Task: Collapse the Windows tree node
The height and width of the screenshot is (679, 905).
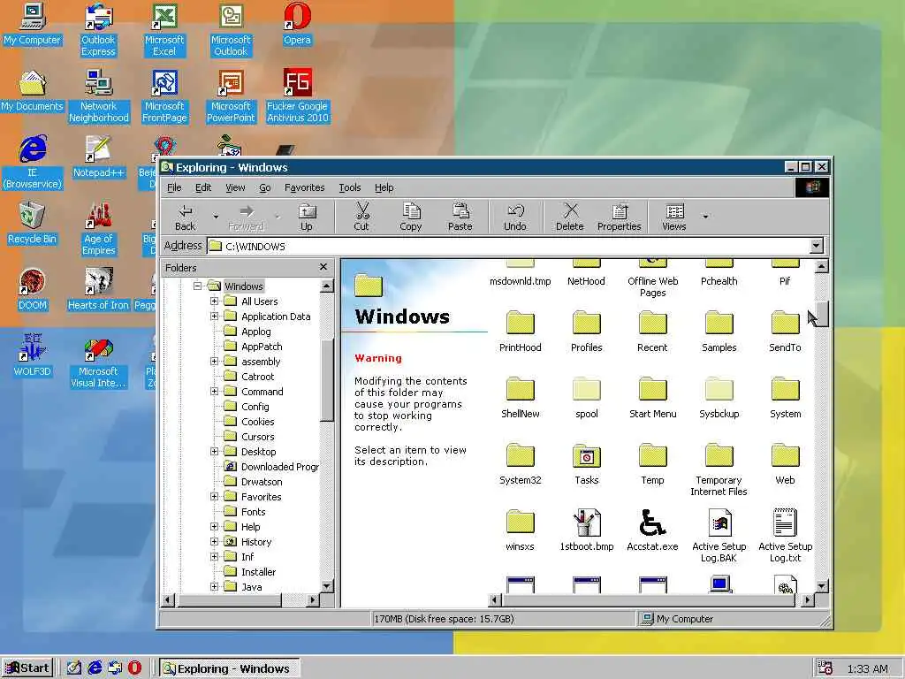Action: pos(197,286)
